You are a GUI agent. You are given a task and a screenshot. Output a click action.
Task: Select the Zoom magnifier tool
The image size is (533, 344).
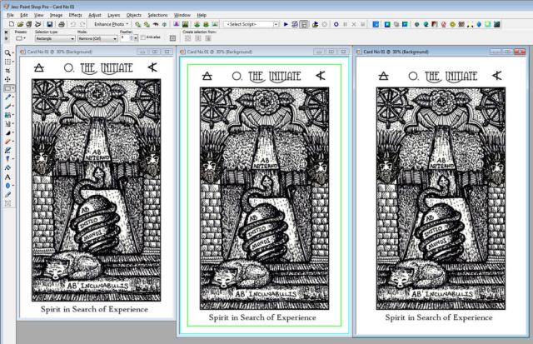coord(7,52)
